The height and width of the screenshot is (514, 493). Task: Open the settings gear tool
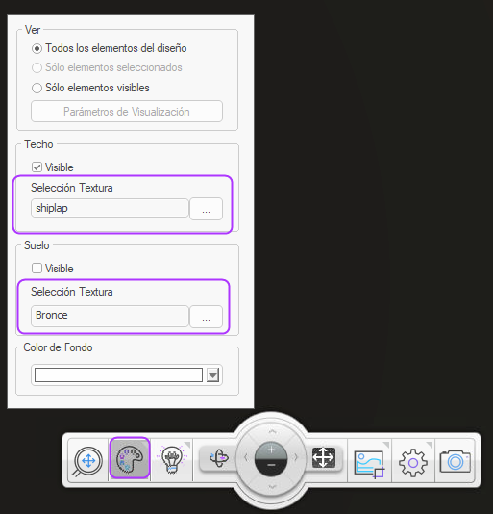coord(413,462)
